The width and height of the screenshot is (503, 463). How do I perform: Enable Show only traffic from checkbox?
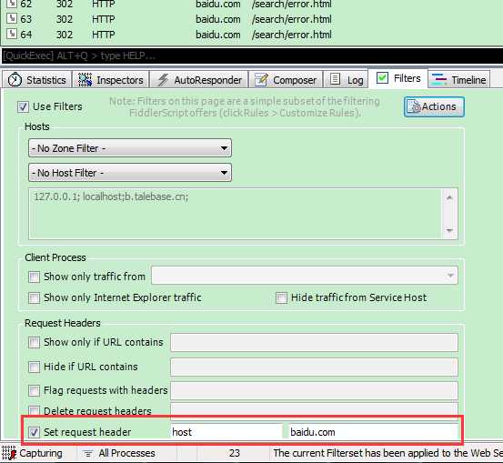[34, 277]
